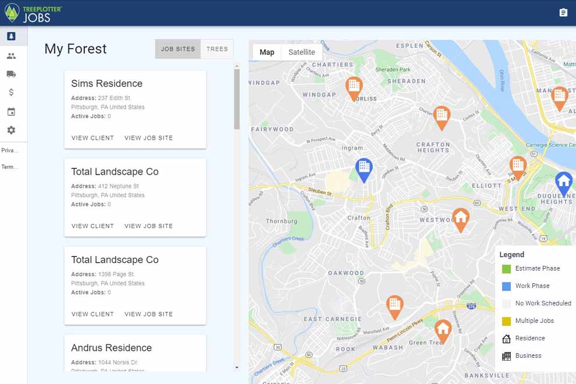576x384 pixels.
Task: Click the My Forest heading
Action: 75,48
